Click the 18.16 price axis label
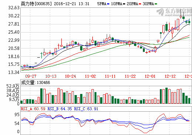This screenshot has width=192, height=135. click(x=14, y=57)
